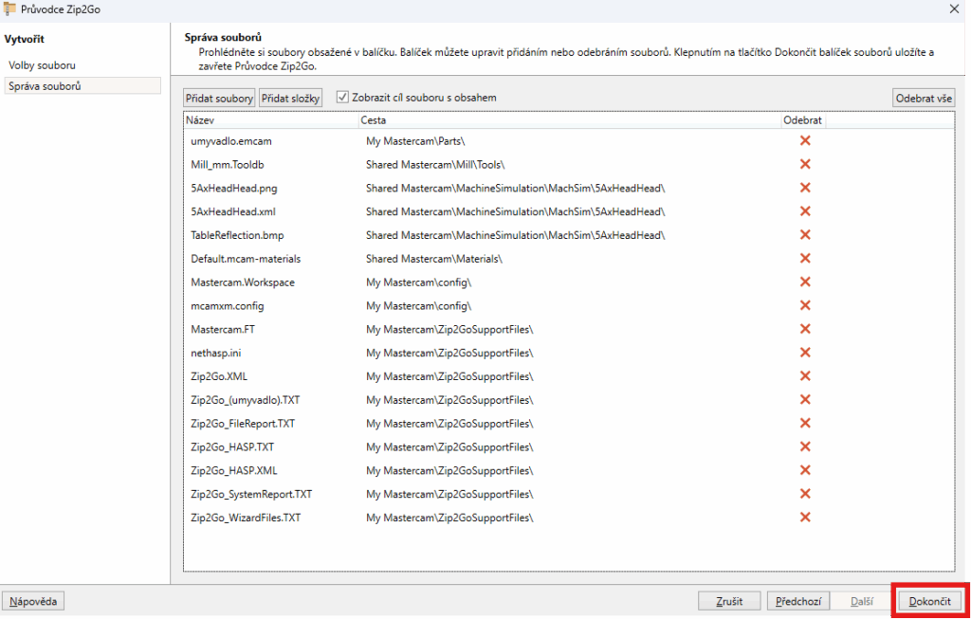
Task: Remove umyvadlo.emcam using its red X
Action: (805, 140)
